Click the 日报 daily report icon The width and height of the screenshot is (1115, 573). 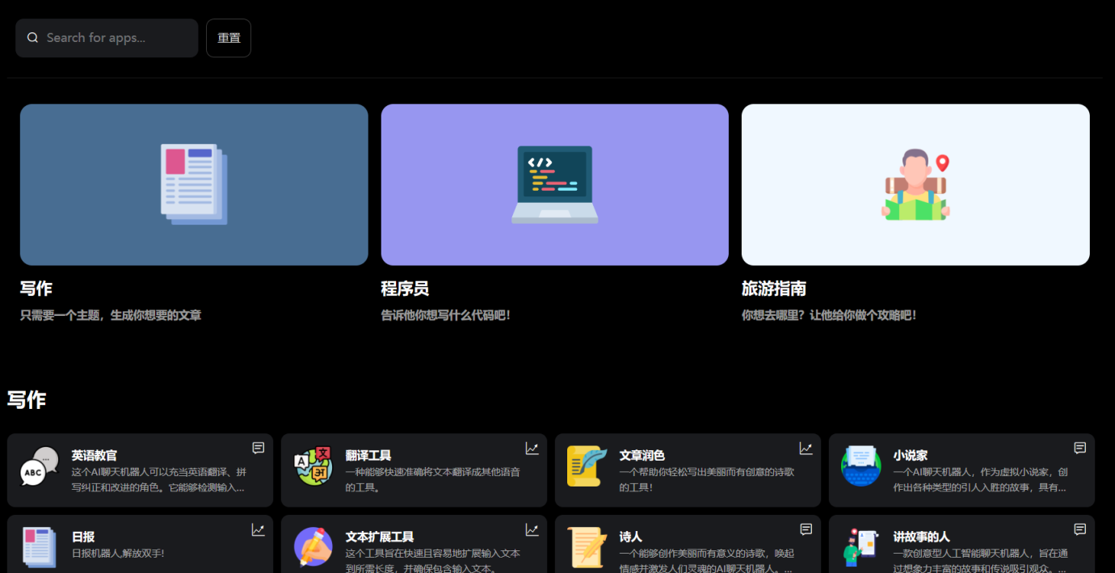point(38,549)
